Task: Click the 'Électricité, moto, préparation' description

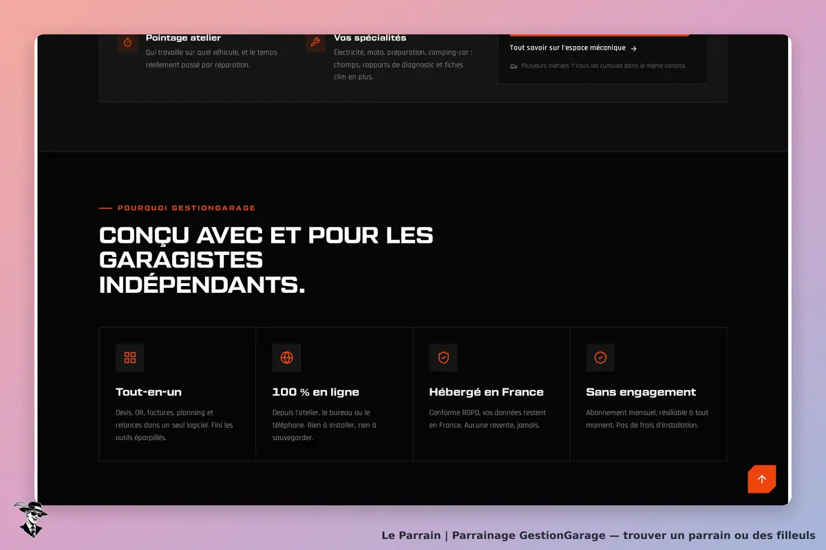Action: [x=403, y=65]
